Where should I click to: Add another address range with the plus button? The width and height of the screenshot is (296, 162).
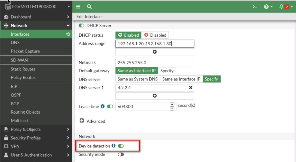click(155, 52)
